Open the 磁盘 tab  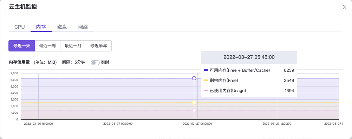pyautogui.click(x=62, y=27)
